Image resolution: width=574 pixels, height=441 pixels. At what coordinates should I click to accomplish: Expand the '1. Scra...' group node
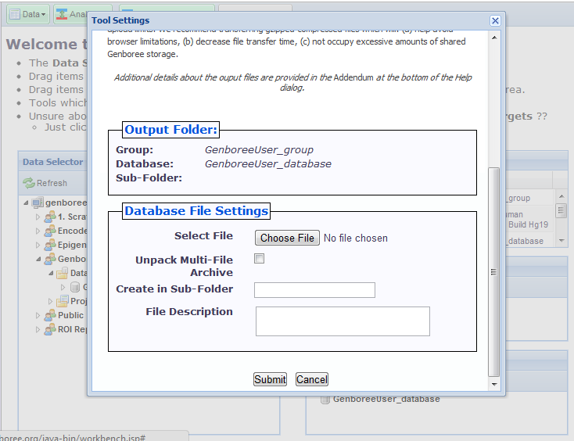click(x=38, y=217)
